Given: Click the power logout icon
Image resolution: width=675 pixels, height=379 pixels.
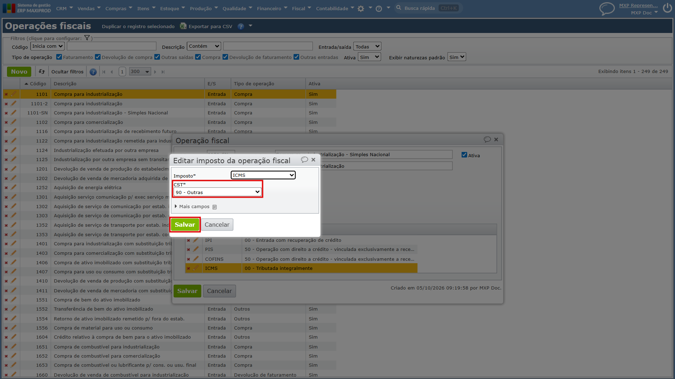Looking at the screenshot, I should tap(667, 8).
